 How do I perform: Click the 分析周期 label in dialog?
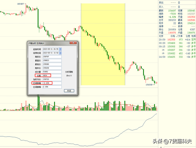69,72
